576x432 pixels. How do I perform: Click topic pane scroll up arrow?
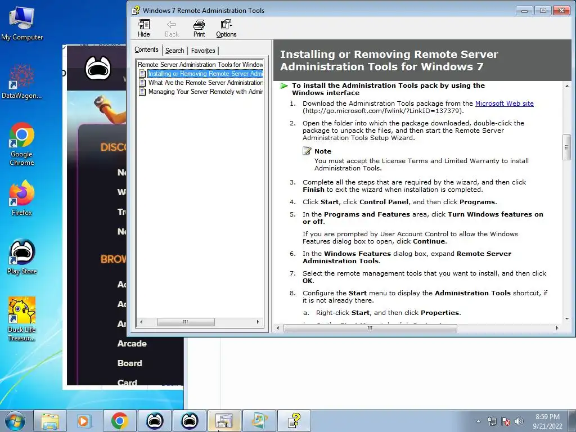567,86
